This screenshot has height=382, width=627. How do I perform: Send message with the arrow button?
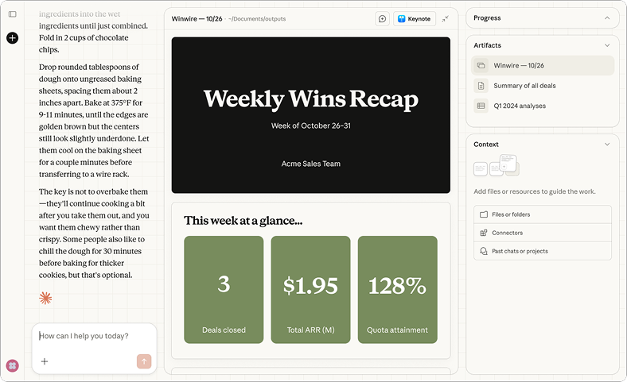coord(144,361)
